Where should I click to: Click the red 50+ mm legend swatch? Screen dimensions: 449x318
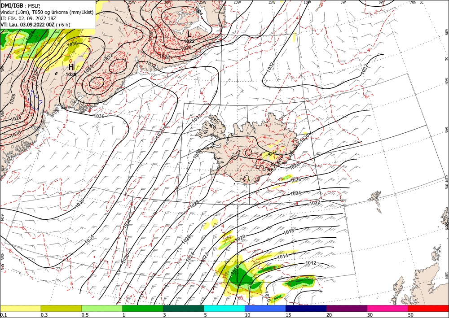[x=428, y=308]
